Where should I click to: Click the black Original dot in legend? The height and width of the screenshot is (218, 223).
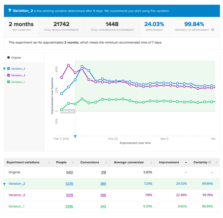click(x=8, y=58)
